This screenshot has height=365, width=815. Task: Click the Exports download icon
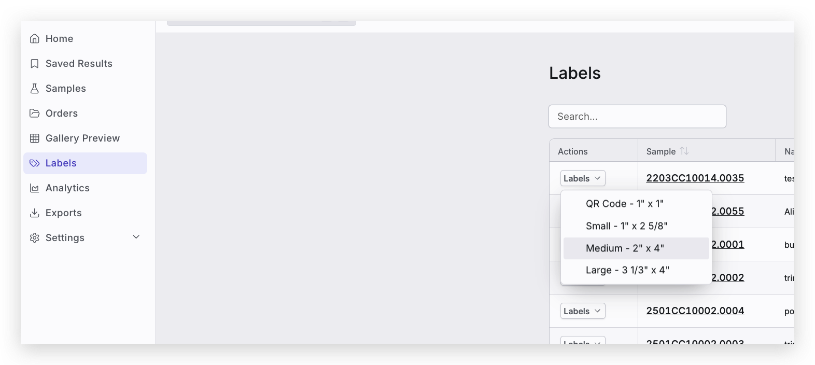[35, 213]
